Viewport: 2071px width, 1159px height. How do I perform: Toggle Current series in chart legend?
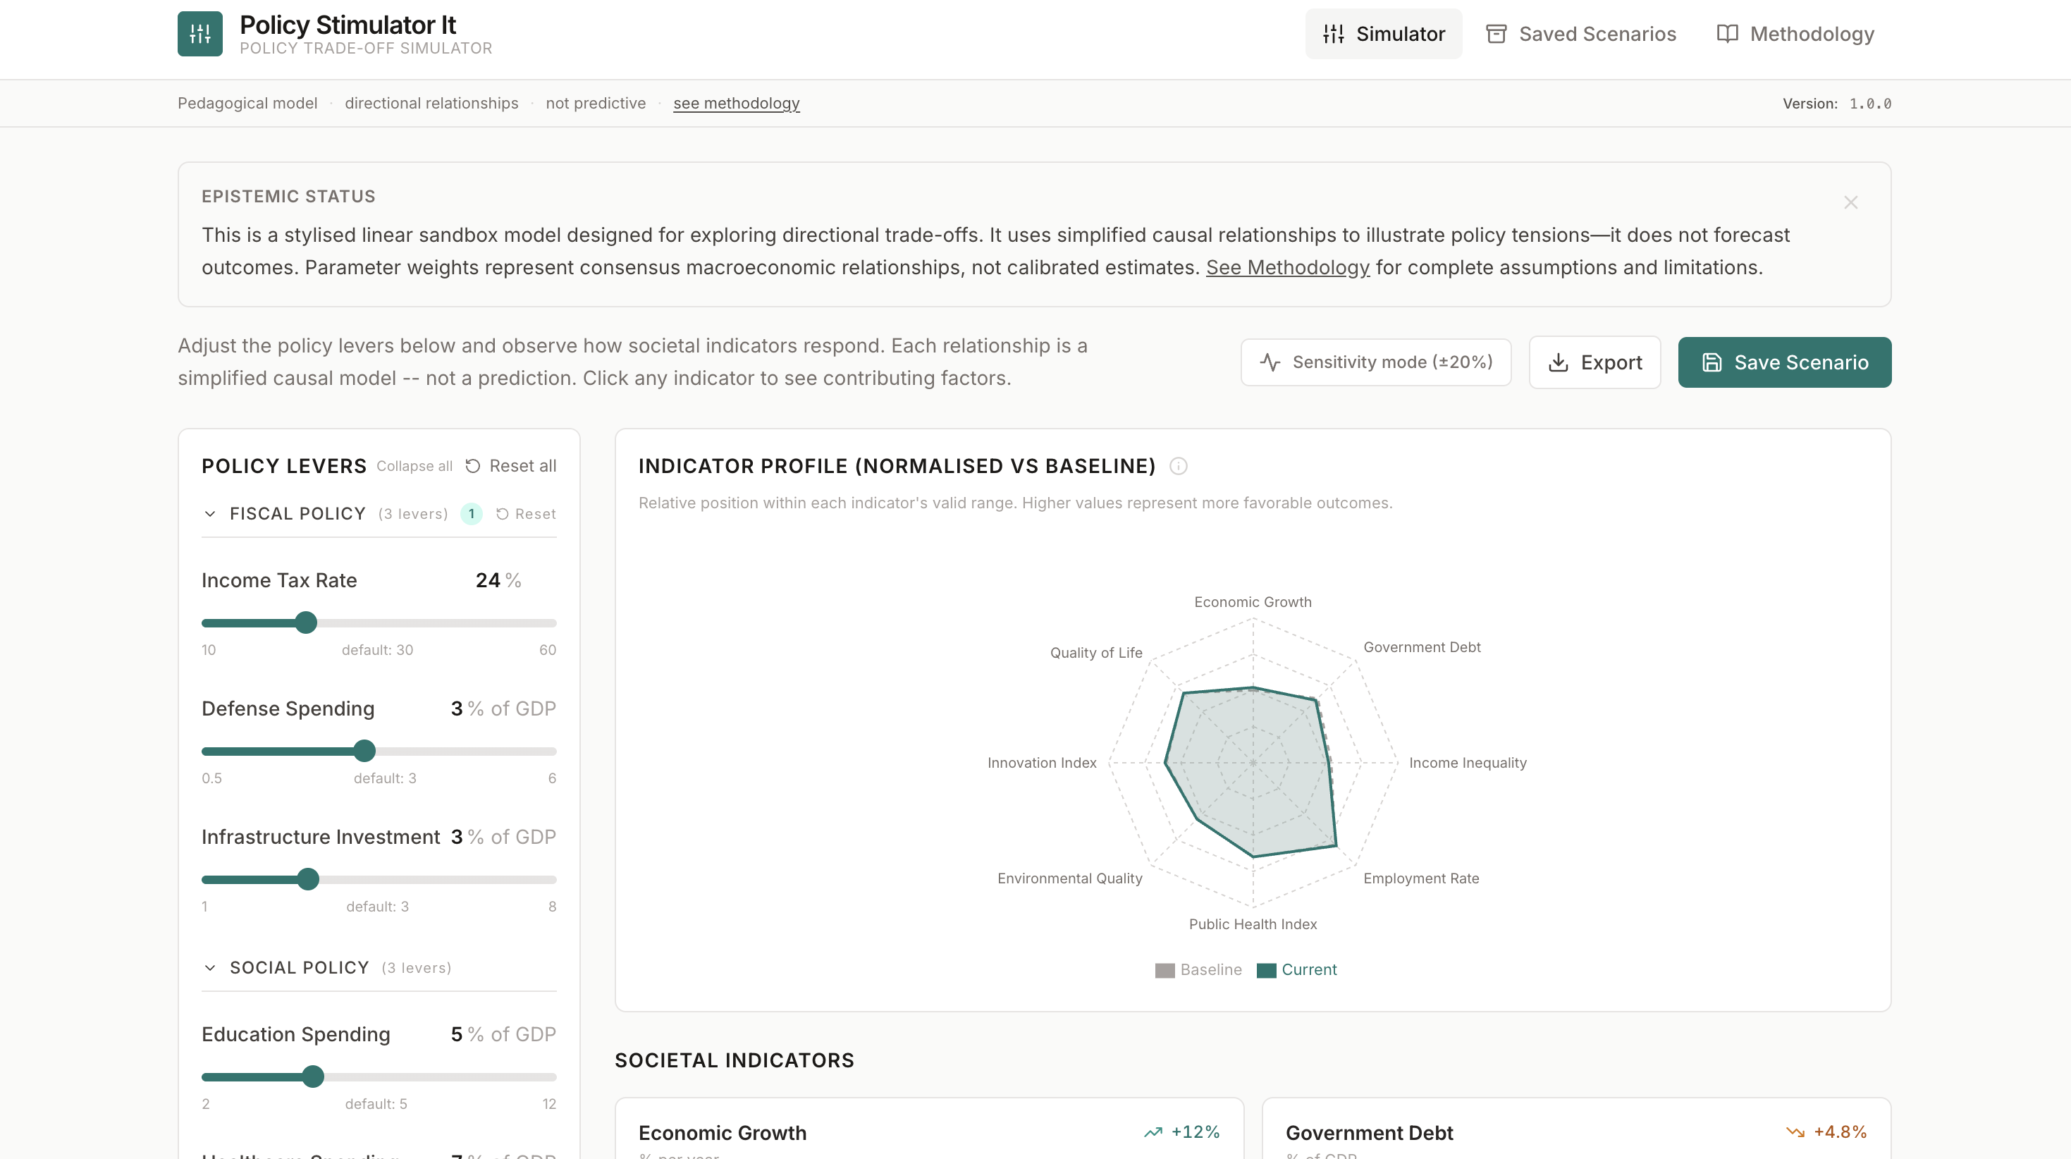tap(1297, 970)
